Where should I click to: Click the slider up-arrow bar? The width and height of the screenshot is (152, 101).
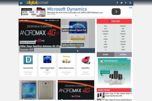click(78, 50)
